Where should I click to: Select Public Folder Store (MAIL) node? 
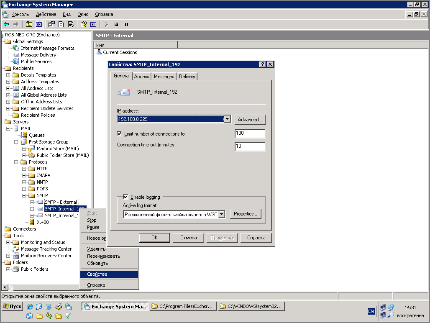[x=63, y=156]
